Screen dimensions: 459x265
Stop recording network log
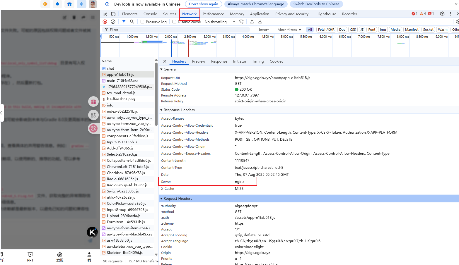click(x=105, y=22)
